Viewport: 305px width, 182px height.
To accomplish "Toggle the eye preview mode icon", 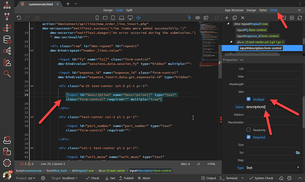I will point(198,18).
